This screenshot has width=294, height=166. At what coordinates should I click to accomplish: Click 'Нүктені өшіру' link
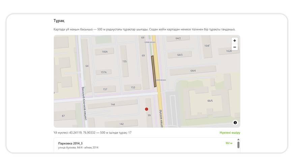click(230, 133)
